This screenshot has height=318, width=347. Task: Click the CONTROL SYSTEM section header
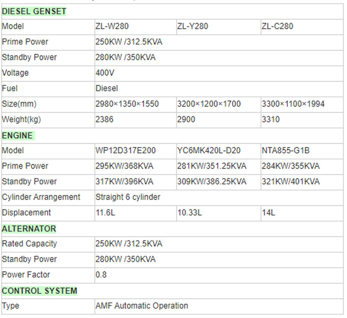pos(39,291)
